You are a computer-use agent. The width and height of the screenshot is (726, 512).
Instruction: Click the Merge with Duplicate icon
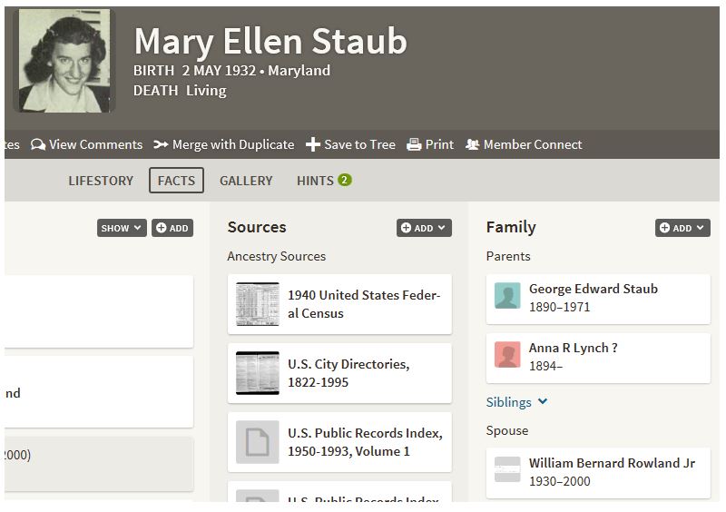point(161,145)
